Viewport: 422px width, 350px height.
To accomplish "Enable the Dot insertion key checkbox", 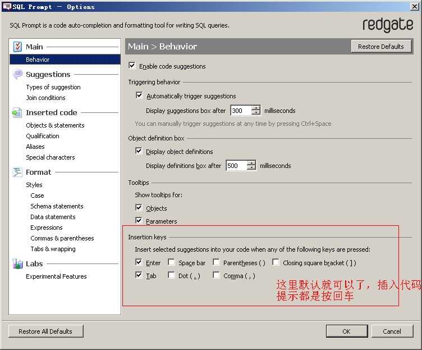I will pos(171,275).
